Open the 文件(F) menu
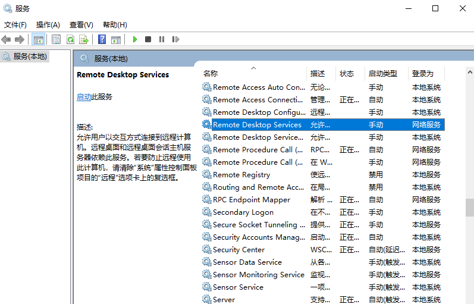474x304 pixels. (x=15, y=25)
